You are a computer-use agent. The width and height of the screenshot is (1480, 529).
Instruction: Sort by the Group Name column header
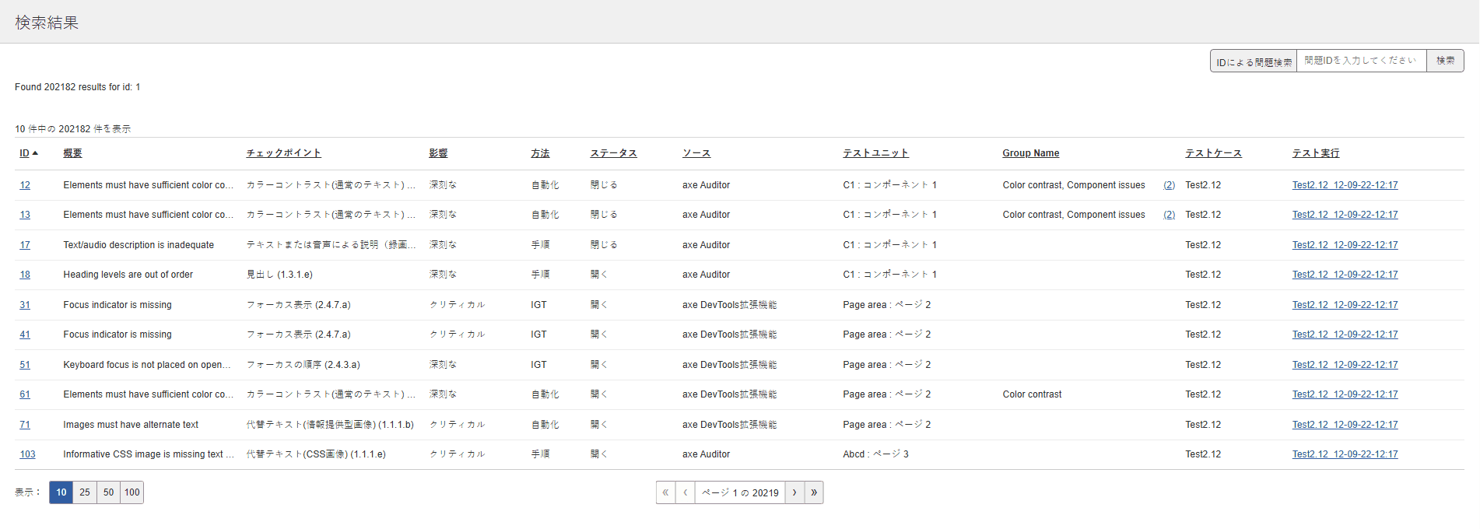pos(1030,153)
